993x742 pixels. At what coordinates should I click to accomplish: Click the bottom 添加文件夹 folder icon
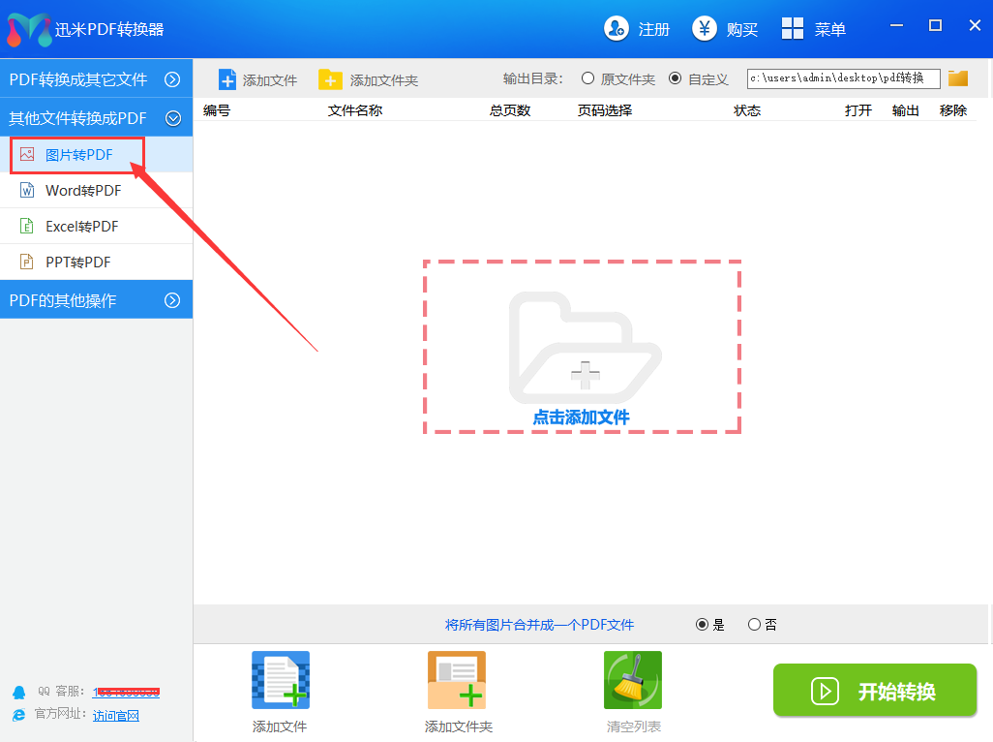[x=457, y=680]
